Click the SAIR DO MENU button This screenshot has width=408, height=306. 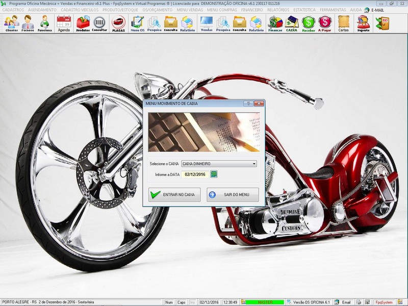point(233,195)
